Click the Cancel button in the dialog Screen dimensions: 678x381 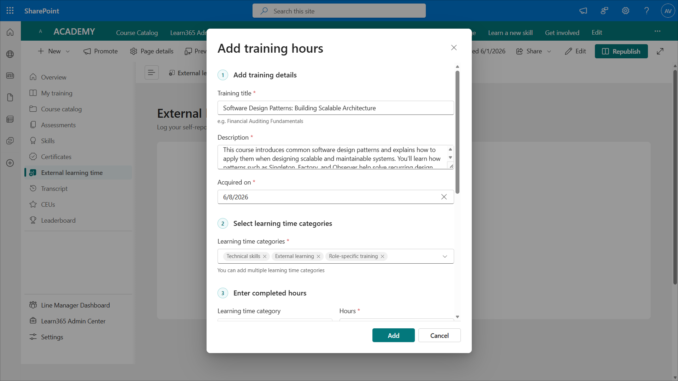coord(439,335)
